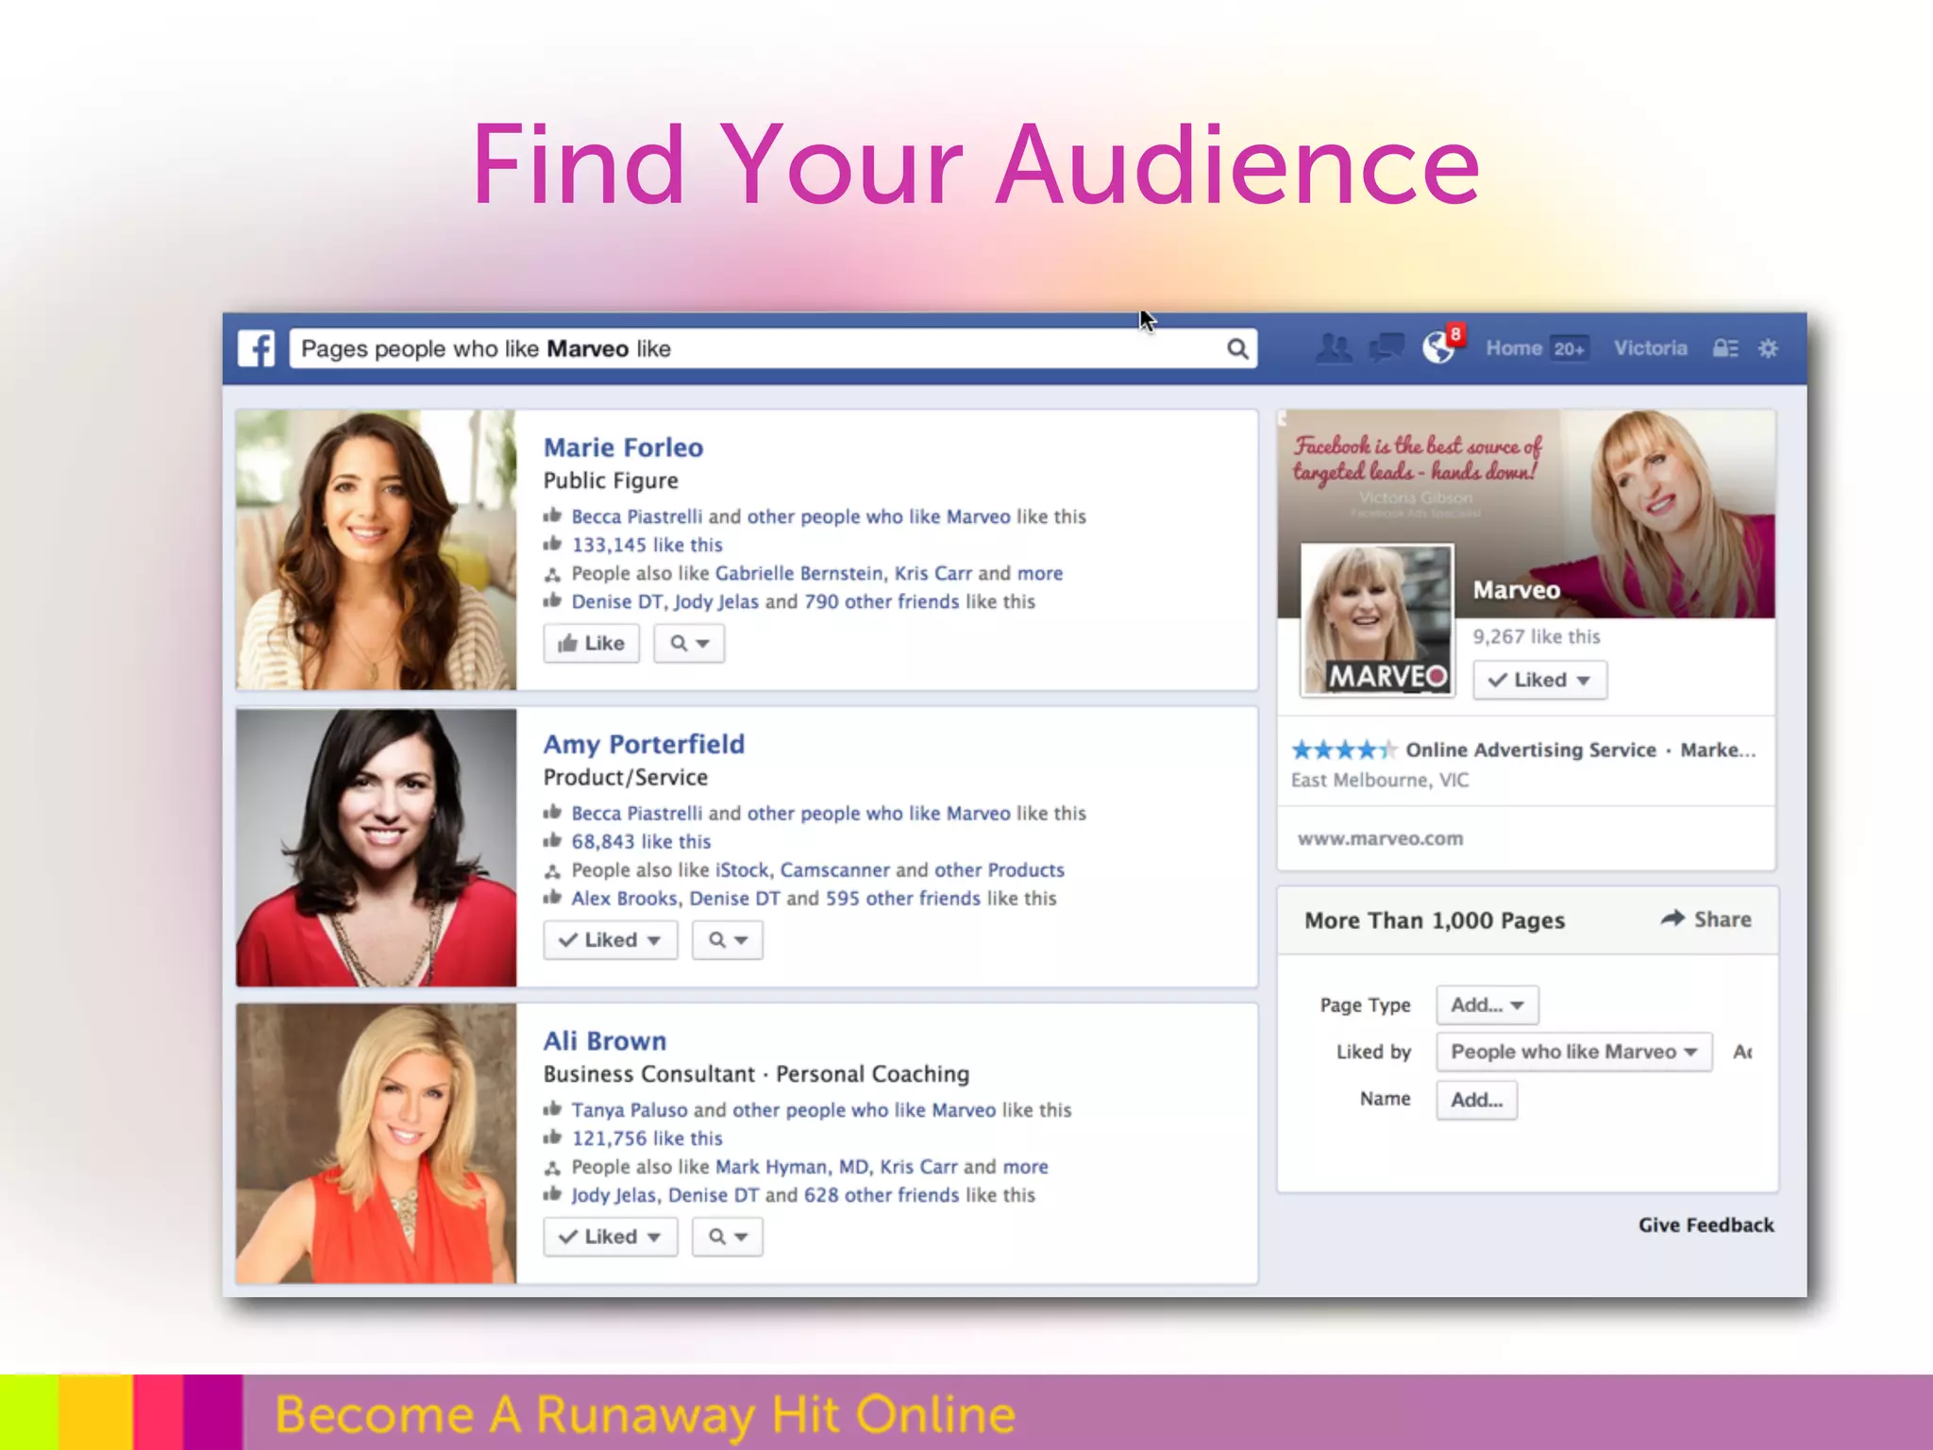The height and width of the screenshot is (1450, 1933).
Task: Click 595 other friends link
Action: [x=903, y=898]
